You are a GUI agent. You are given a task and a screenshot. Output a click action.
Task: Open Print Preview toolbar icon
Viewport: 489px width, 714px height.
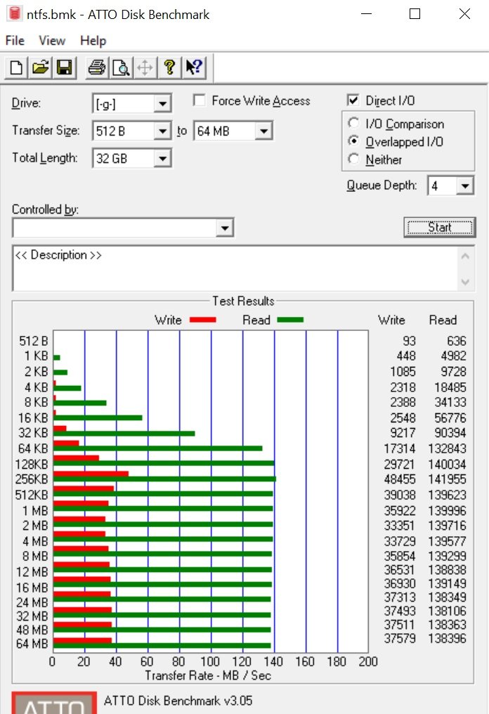click(x=121, y=68)
